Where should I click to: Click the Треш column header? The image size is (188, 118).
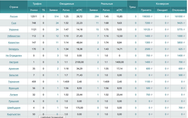pyautogui.click(x=133, y=7)
